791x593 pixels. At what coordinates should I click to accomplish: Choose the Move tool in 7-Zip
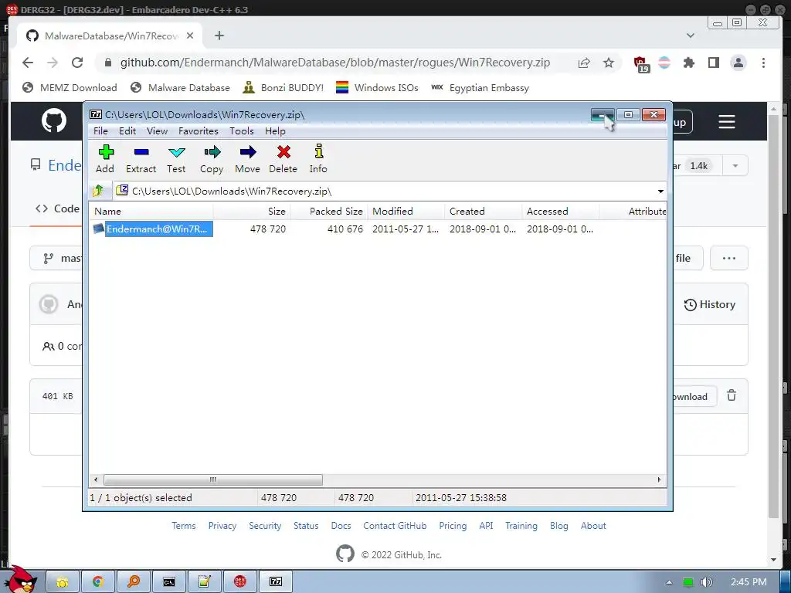247,159
